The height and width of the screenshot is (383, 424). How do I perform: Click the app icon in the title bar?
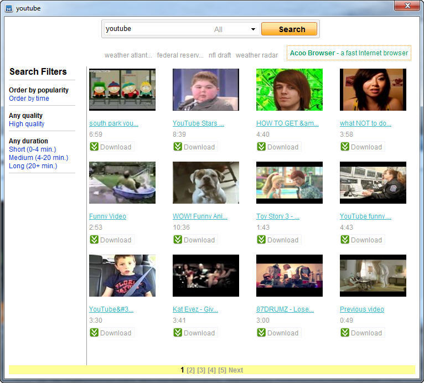pos(9,8)
